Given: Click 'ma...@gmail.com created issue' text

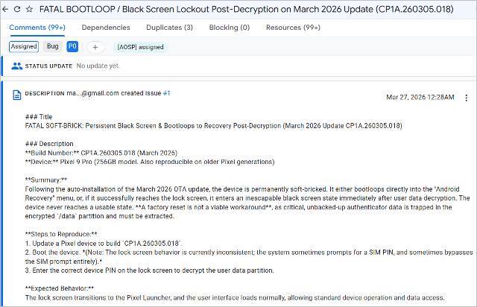Looking at the screenshot, I should (x=114, y=93).
